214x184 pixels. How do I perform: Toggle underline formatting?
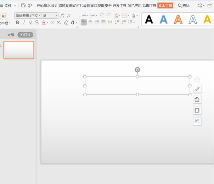tap(30, 22)
